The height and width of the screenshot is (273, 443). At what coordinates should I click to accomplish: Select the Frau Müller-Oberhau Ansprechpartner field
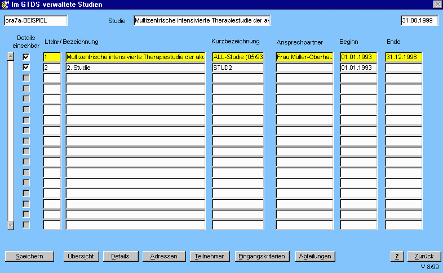click(x=304, y=57)
